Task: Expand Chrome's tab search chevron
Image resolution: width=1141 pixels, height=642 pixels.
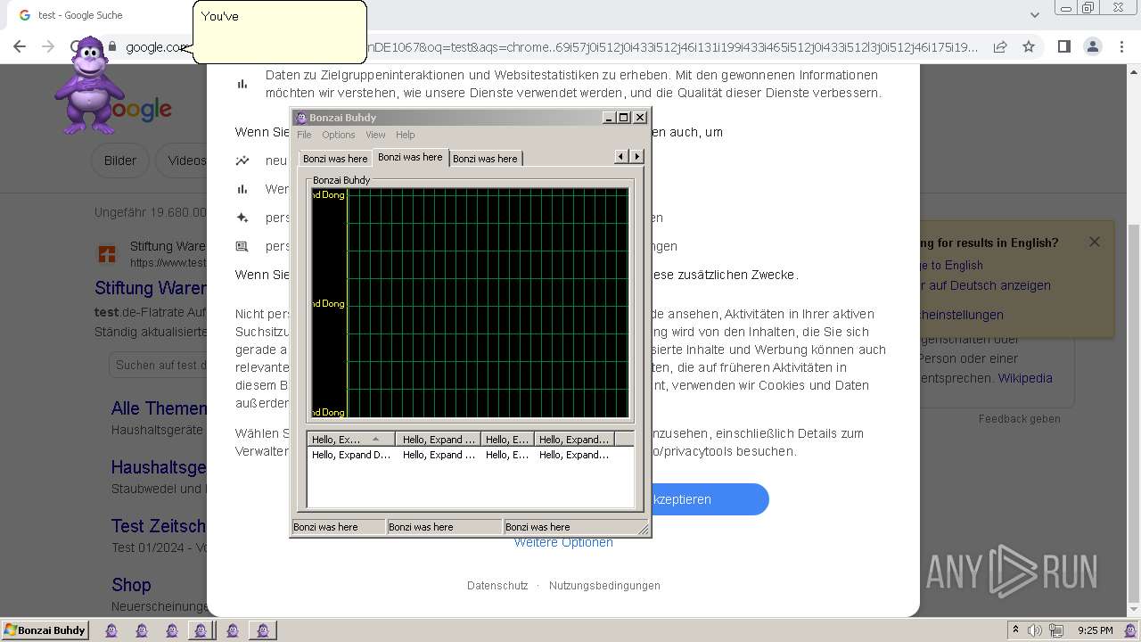Action: 1034,15
